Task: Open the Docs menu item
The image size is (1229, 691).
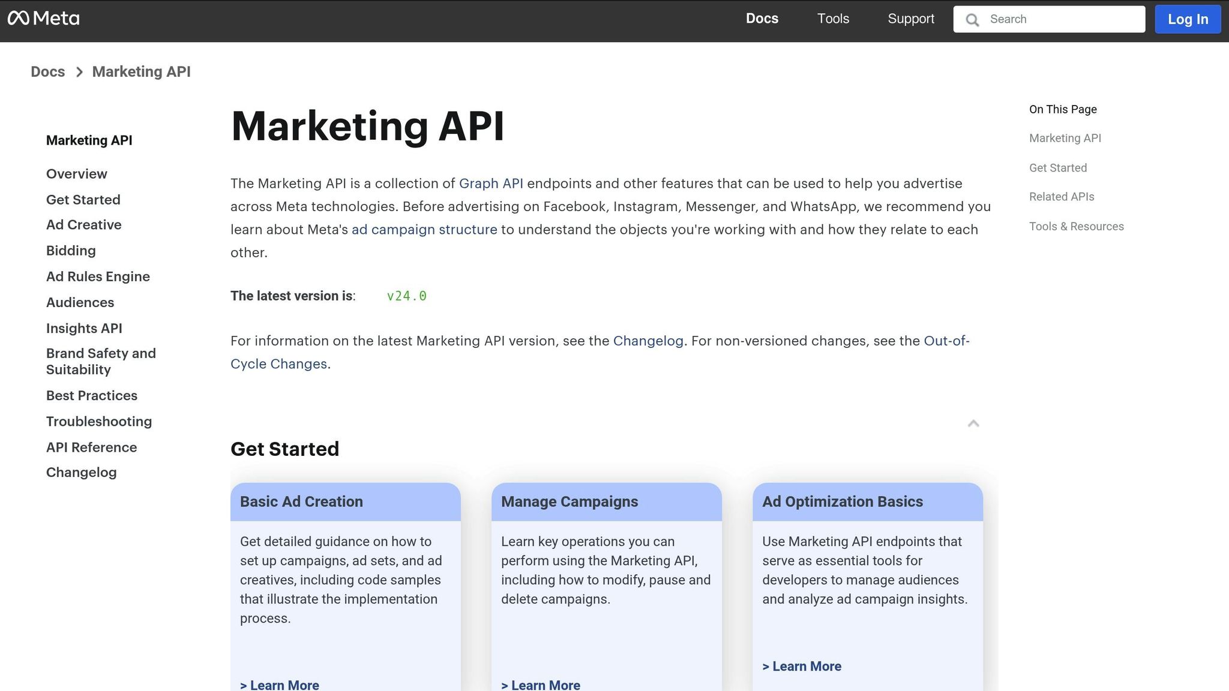Action: click(762, 19)
